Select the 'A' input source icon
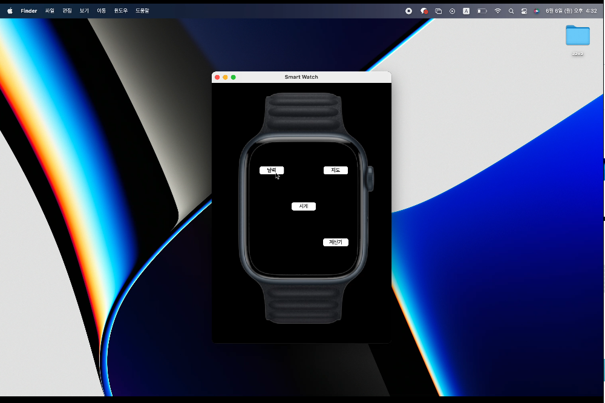The image size is (605, 403). point(466,10)
